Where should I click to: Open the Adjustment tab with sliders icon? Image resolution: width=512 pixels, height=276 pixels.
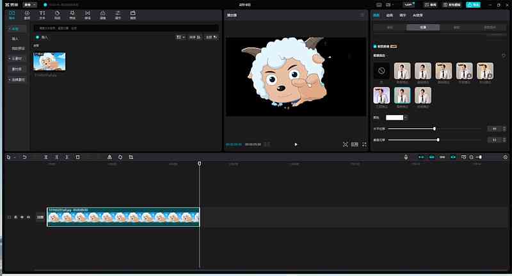pyautogui.click(x=118, y=15)
